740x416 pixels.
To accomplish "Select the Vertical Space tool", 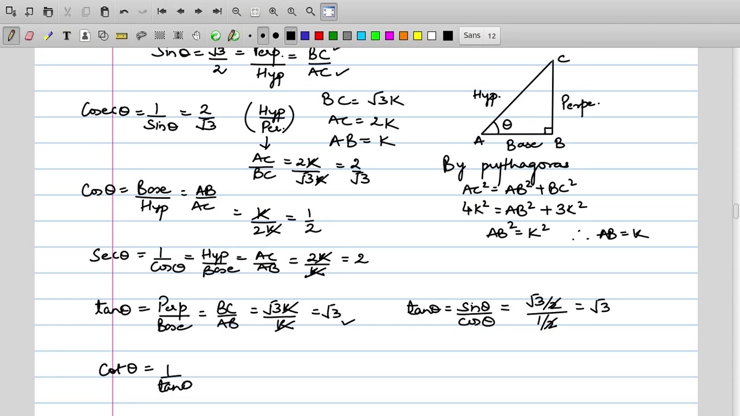I will click(x=178, y=36).
